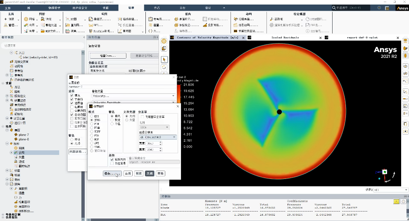Open the 残差 residuals ribbon tool
This screenshot has height=221, width=409.
(x=75, y=31)
